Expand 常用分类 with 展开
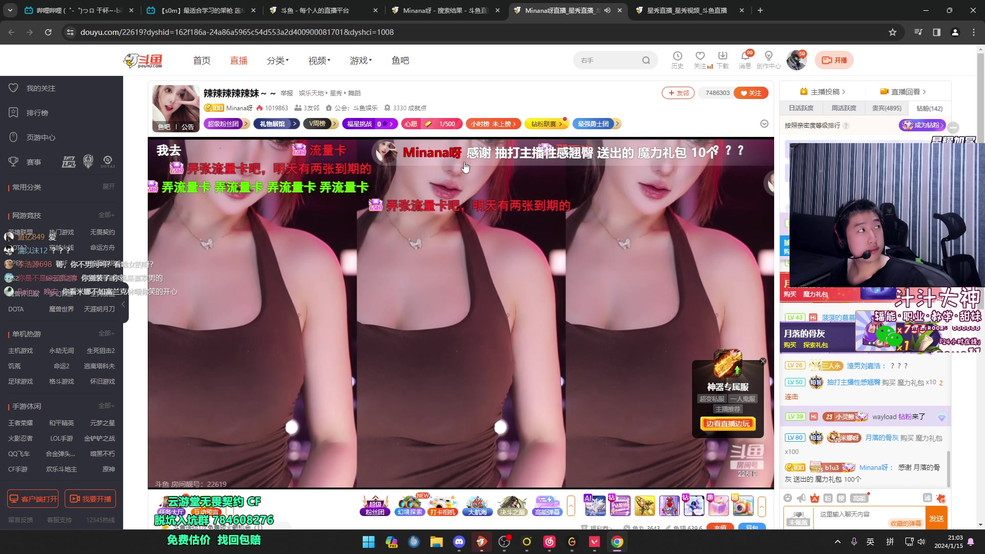Viewport: 985px width, 554px height. (108, 187)
